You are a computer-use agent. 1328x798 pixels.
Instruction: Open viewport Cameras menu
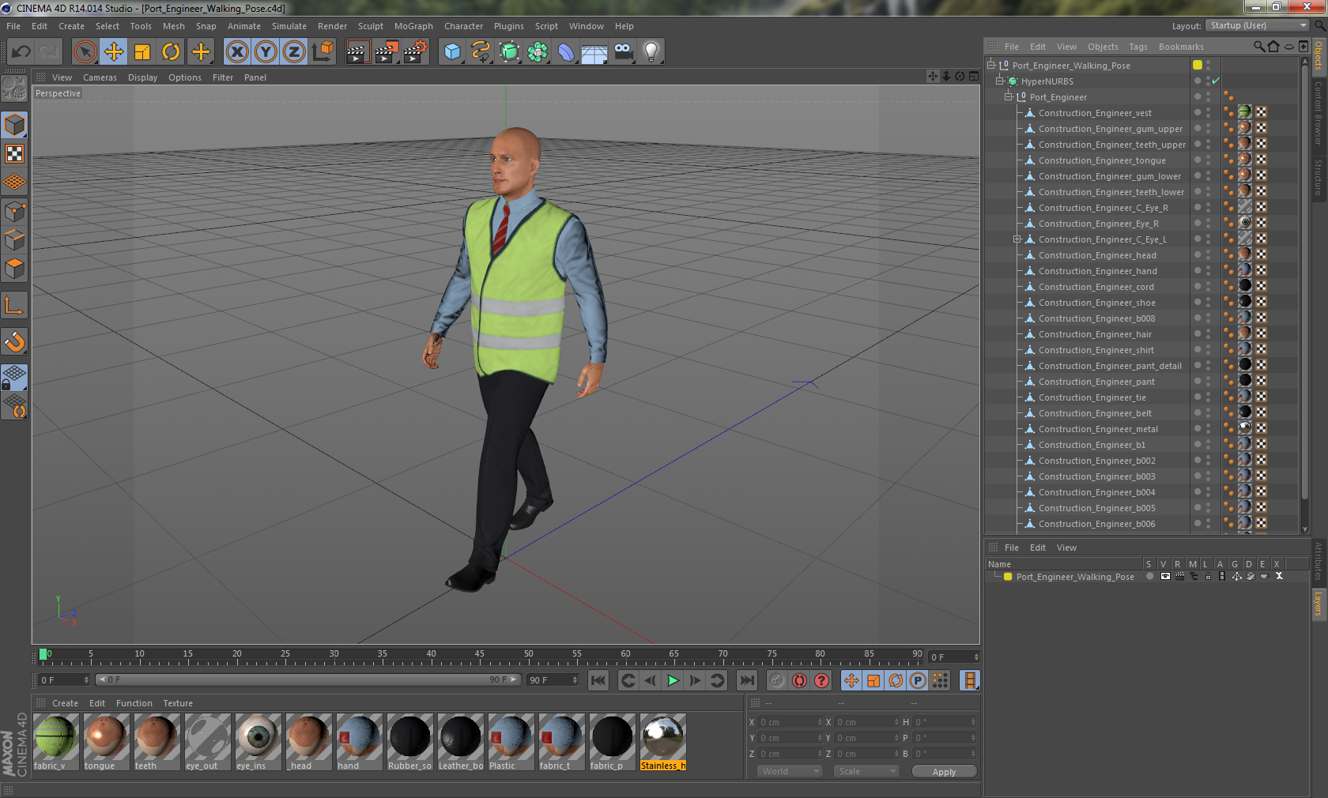100,77
